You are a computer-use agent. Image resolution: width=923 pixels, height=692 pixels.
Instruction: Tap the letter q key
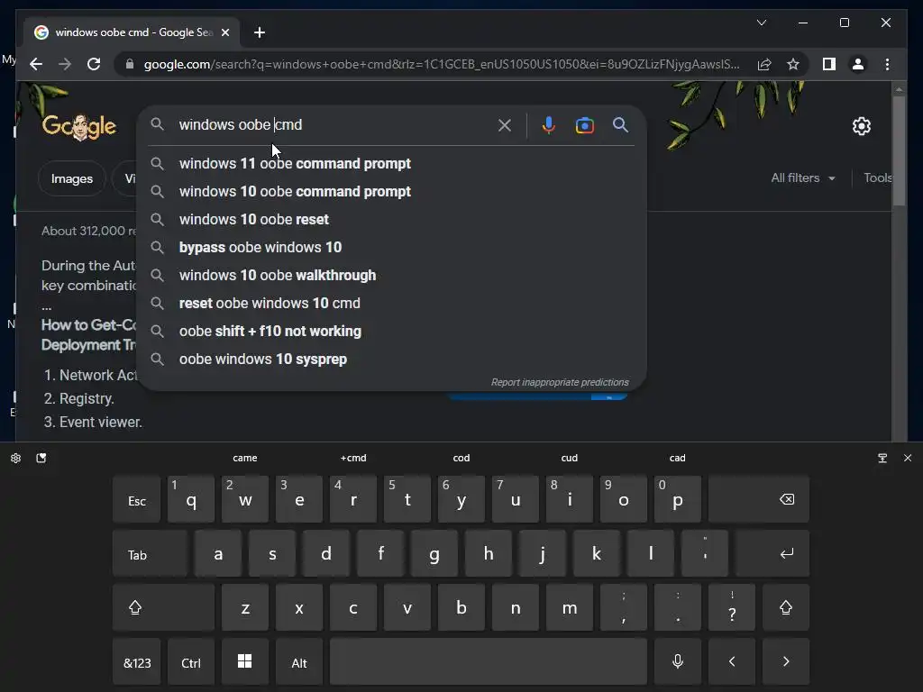[191, 499]
